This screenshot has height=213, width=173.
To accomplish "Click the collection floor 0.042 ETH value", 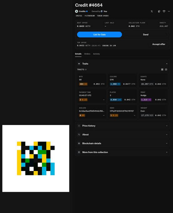I will click(x=134, y=26).
